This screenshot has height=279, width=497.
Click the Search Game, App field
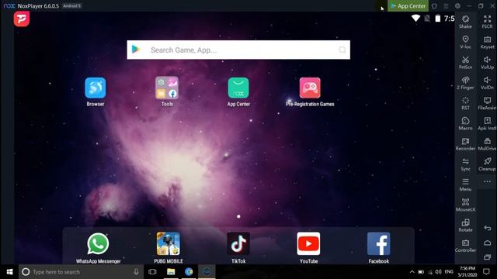pyautogui.click(x=238, y=50)
